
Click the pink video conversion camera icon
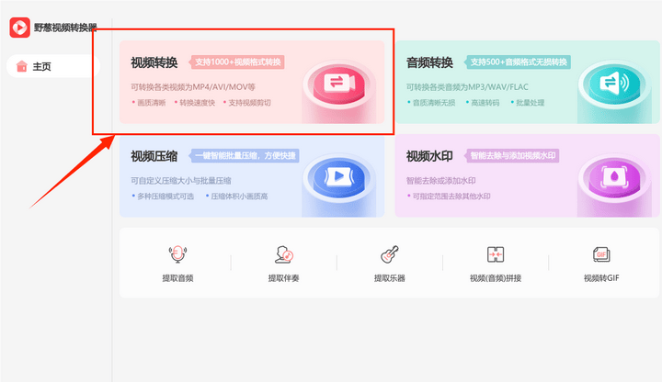click(x=336, y=84)
